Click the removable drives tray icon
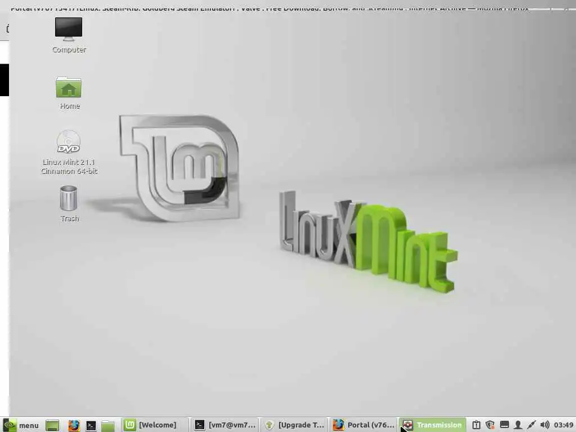 pos(476,425)
